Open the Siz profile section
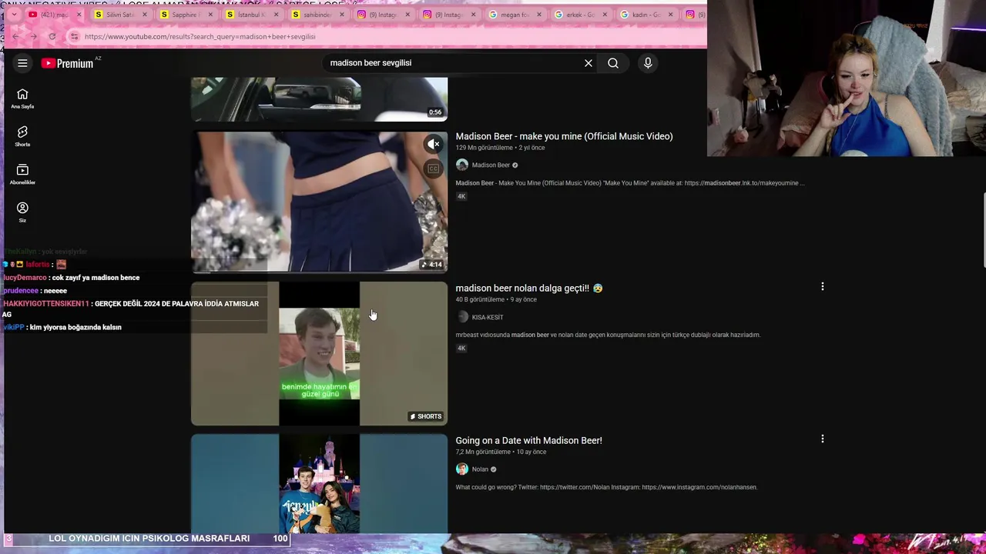The image size is (986, 554). (x=22, y=212)
